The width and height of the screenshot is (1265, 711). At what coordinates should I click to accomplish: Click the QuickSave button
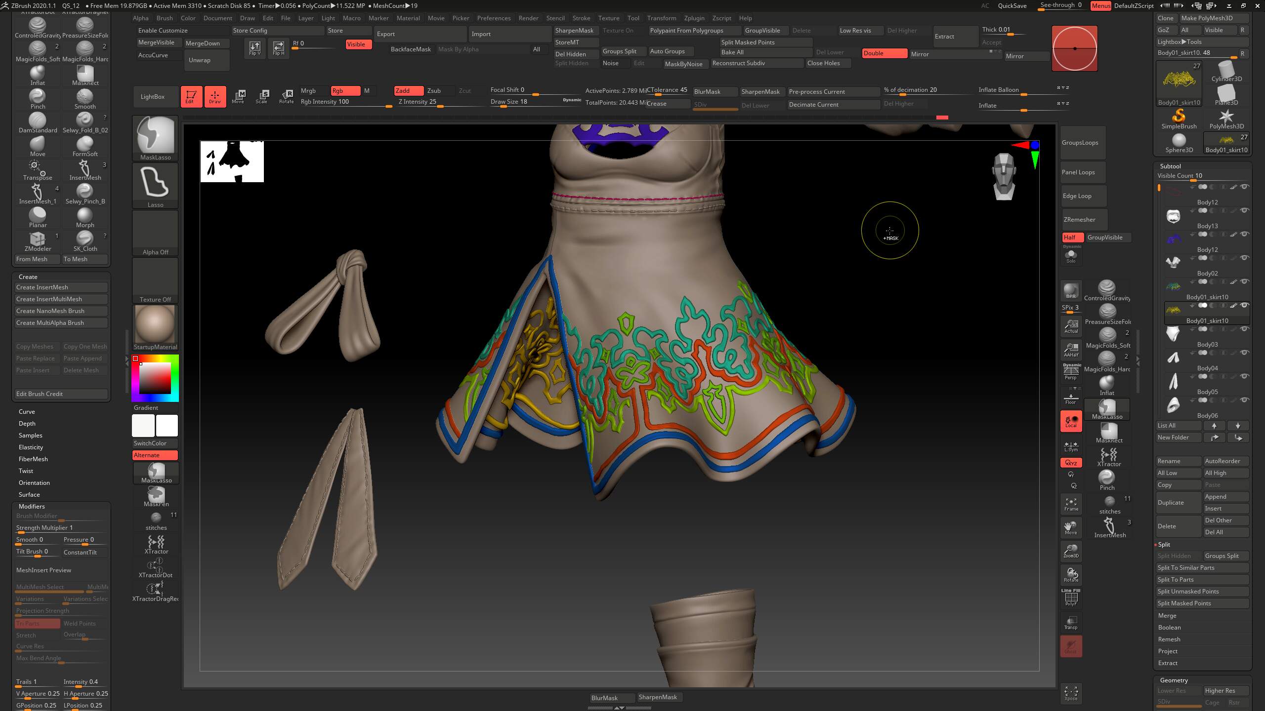click(x=1012, y=6)
